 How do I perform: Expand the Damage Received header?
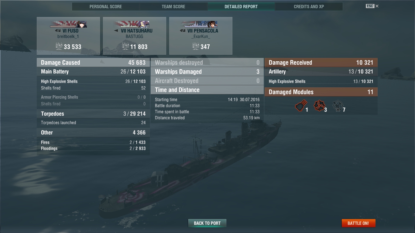[x=321, y=62]
